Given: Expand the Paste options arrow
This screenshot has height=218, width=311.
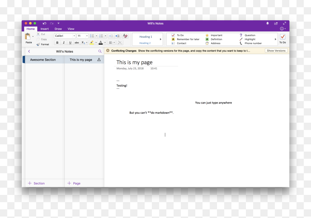Looking at the screenshot, I should point(33,36).
